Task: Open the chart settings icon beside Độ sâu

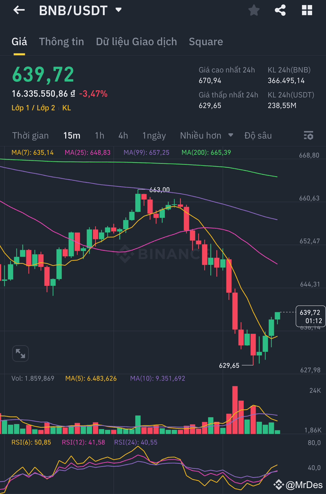Action: [x=309, y=135]
